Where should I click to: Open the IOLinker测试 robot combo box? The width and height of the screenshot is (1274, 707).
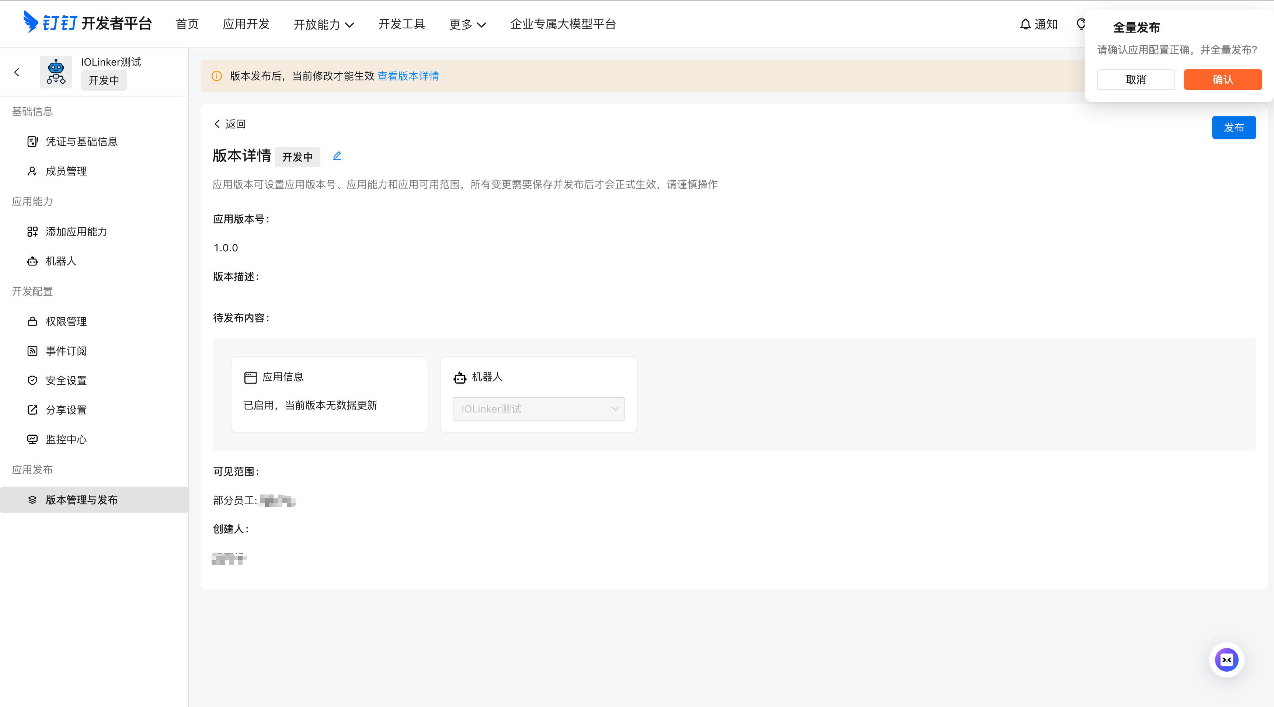tap(539, 409)
